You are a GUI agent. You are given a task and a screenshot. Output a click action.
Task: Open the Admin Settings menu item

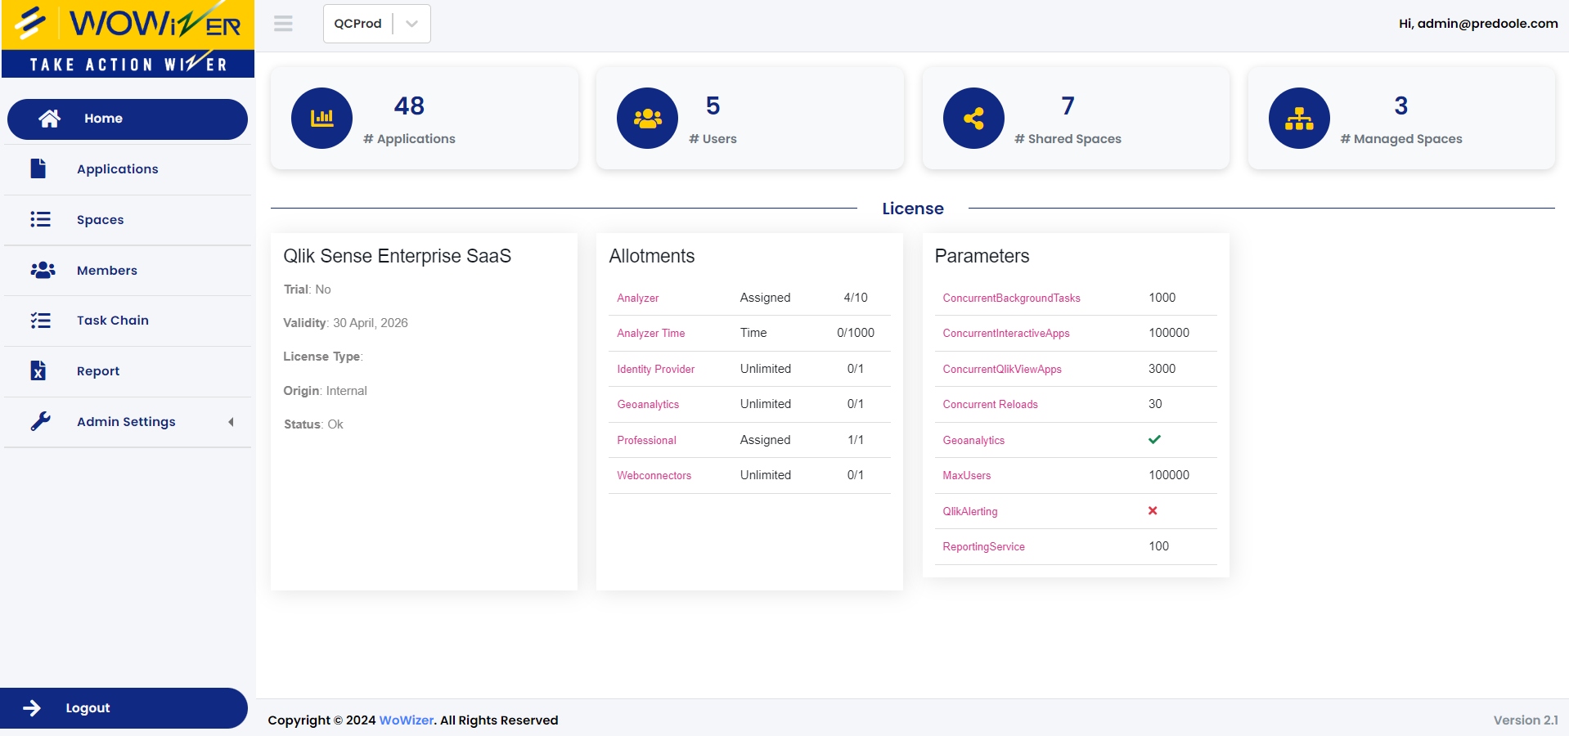click(x=128, y=422)
